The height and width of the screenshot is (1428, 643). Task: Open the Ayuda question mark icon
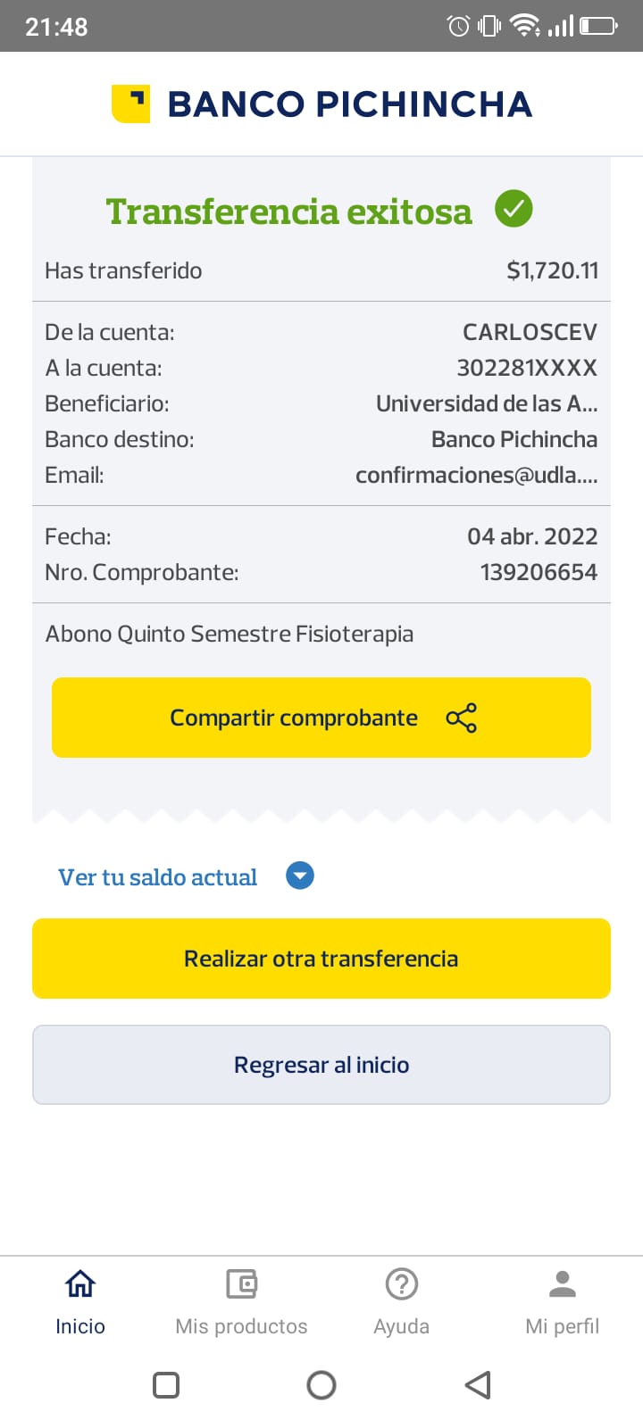click(x=402, y=1284)
